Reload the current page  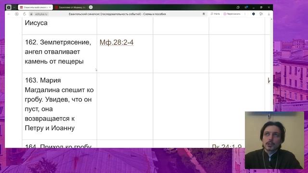25,14
